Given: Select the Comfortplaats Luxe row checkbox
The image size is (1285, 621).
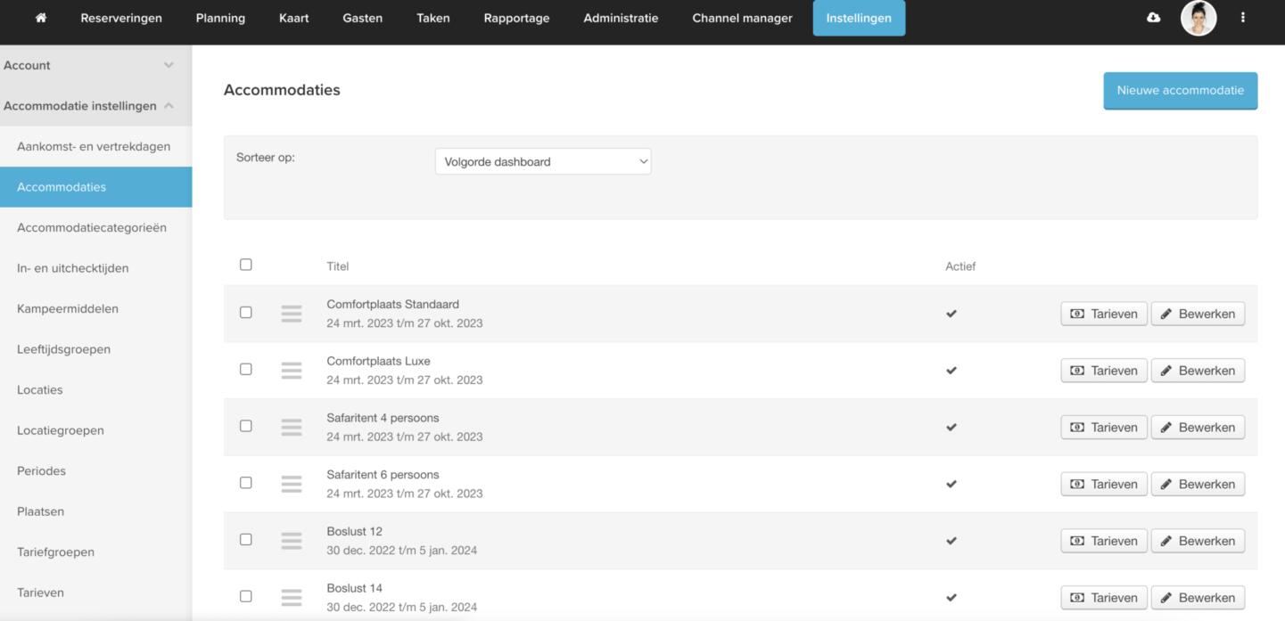Looking at the screenshot, I should pyautogui.click(x=246, y=369).
